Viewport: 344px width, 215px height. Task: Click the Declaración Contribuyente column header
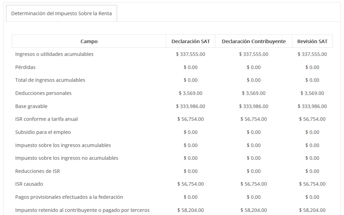pyautogui.click(x=254, y=41)
